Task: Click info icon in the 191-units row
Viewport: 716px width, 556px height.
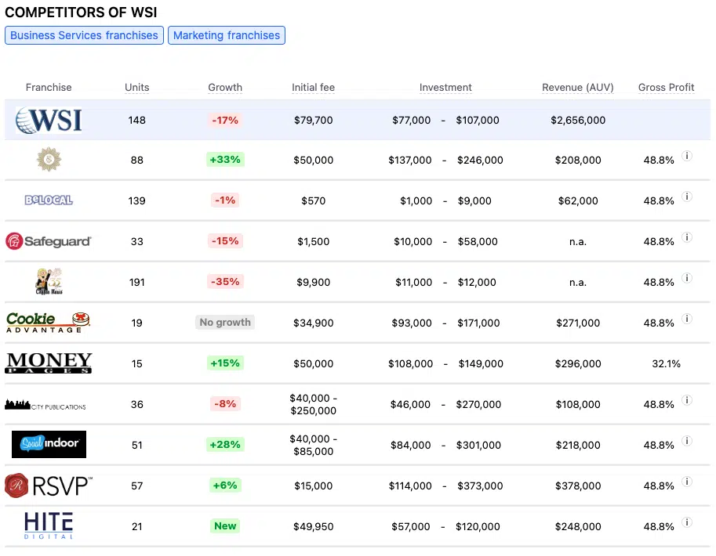Action: [x=687, y=278]
